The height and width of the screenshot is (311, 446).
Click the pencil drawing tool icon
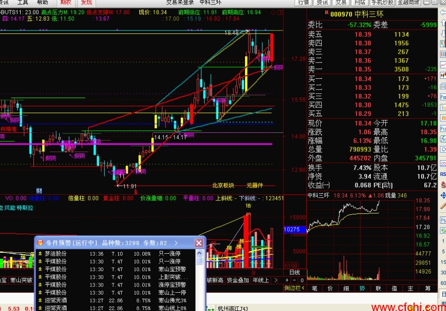pos(443,206)
